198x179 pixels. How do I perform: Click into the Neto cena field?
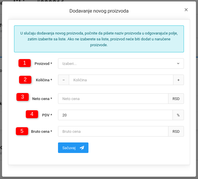[x=113, y=99]
